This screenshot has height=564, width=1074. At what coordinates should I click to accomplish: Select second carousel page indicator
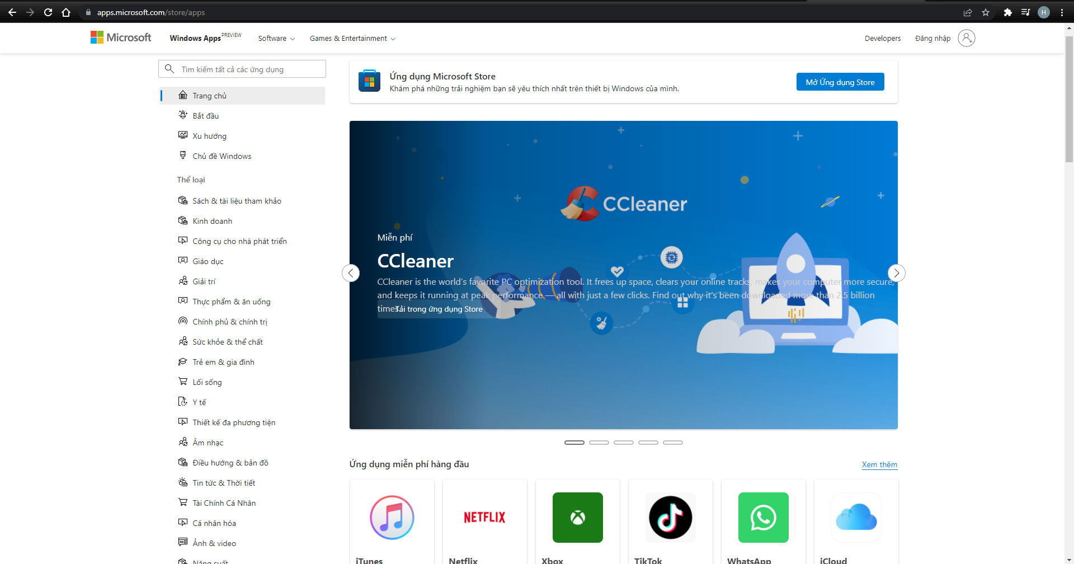tap(599, 443)
